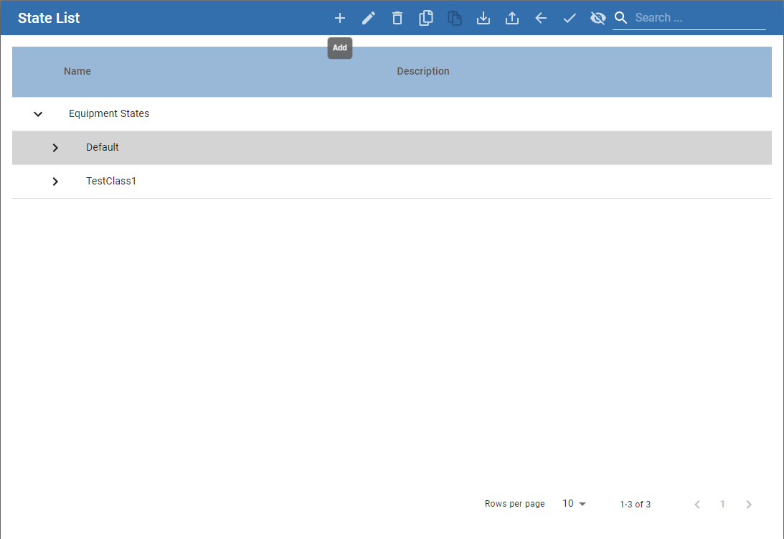
Task: Expand the TestClass1 tree row
Action: pyautogui.click(x=55, y=181)
